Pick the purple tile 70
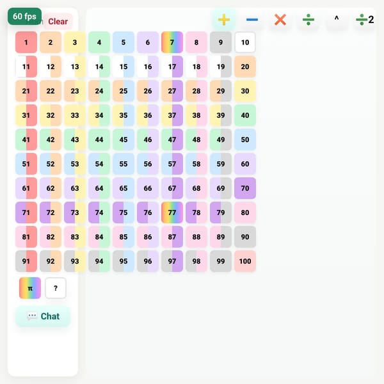The image size is (384, 384). (x=245, y=188)
